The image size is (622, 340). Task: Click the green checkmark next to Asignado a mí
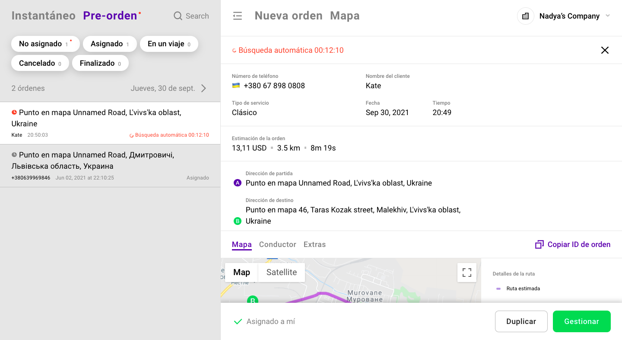tap(238, 321)
